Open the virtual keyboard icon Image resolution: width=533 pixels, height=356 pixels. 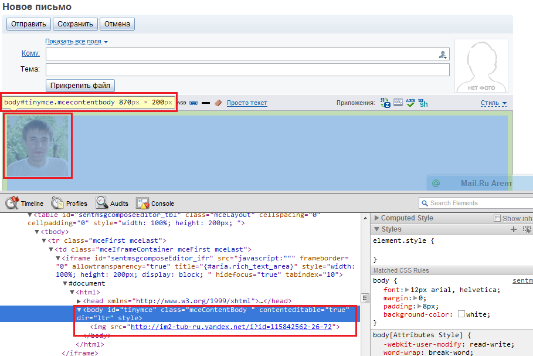pos(398,103)
